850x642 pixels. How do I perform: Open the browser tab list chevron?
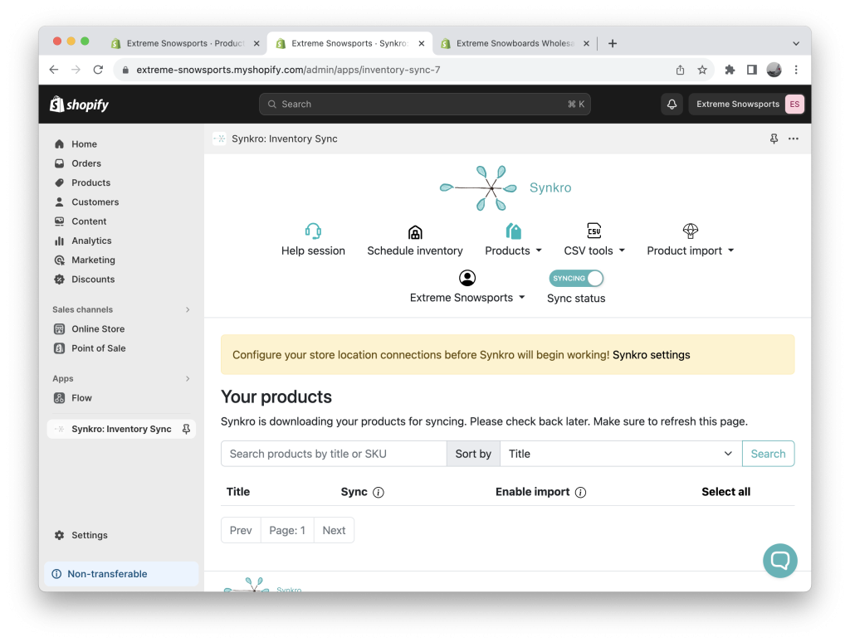click(795, 43)
